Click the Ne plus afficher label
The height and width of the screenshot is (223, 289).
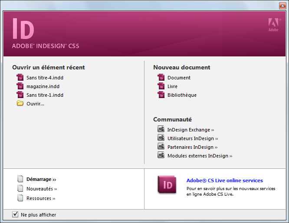tap(39, 215)
